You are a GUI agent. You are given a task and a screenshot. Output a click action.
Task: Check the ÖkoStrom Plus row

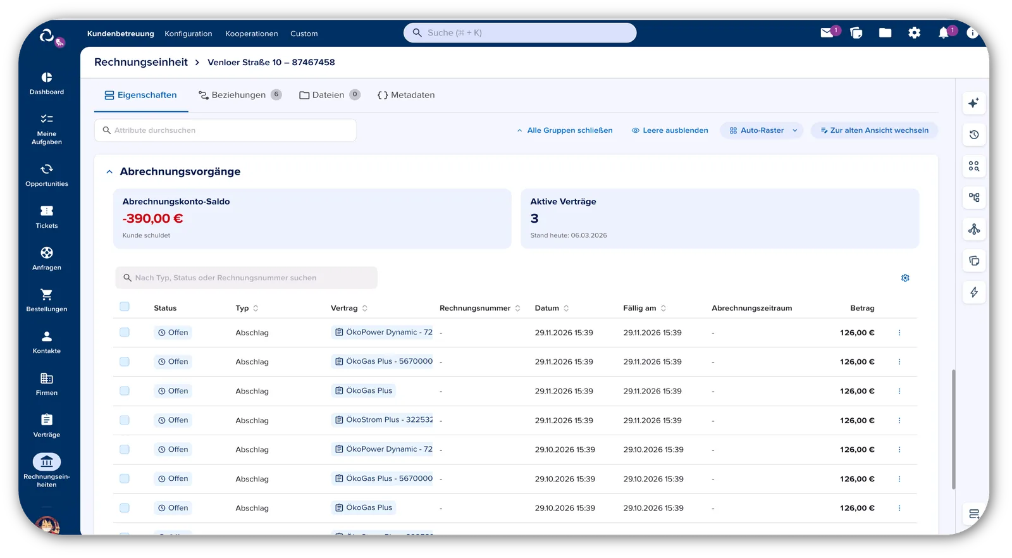pos(125,421)
